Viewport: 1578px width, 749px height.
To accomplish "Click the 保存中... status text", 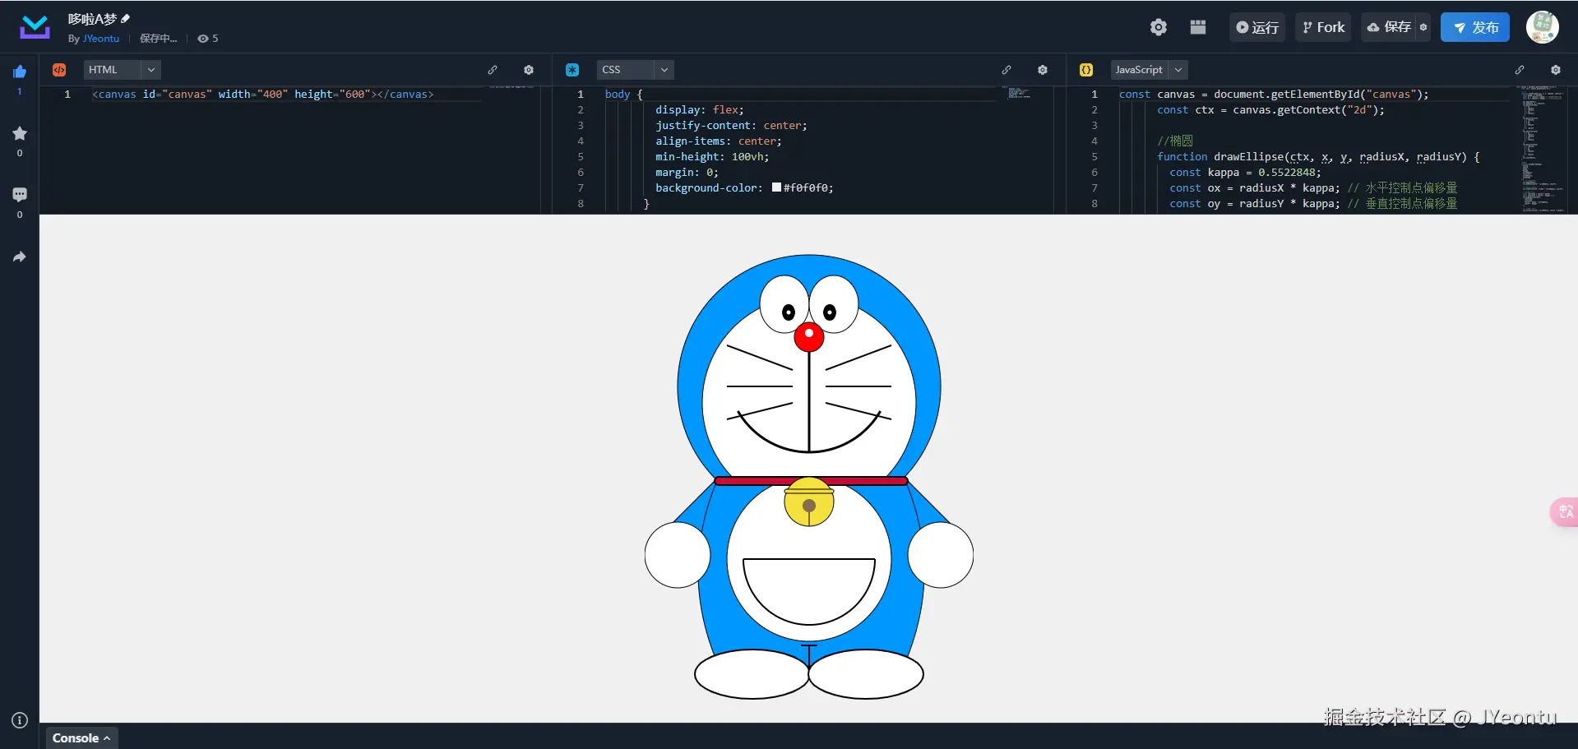I will pos(158,39).
